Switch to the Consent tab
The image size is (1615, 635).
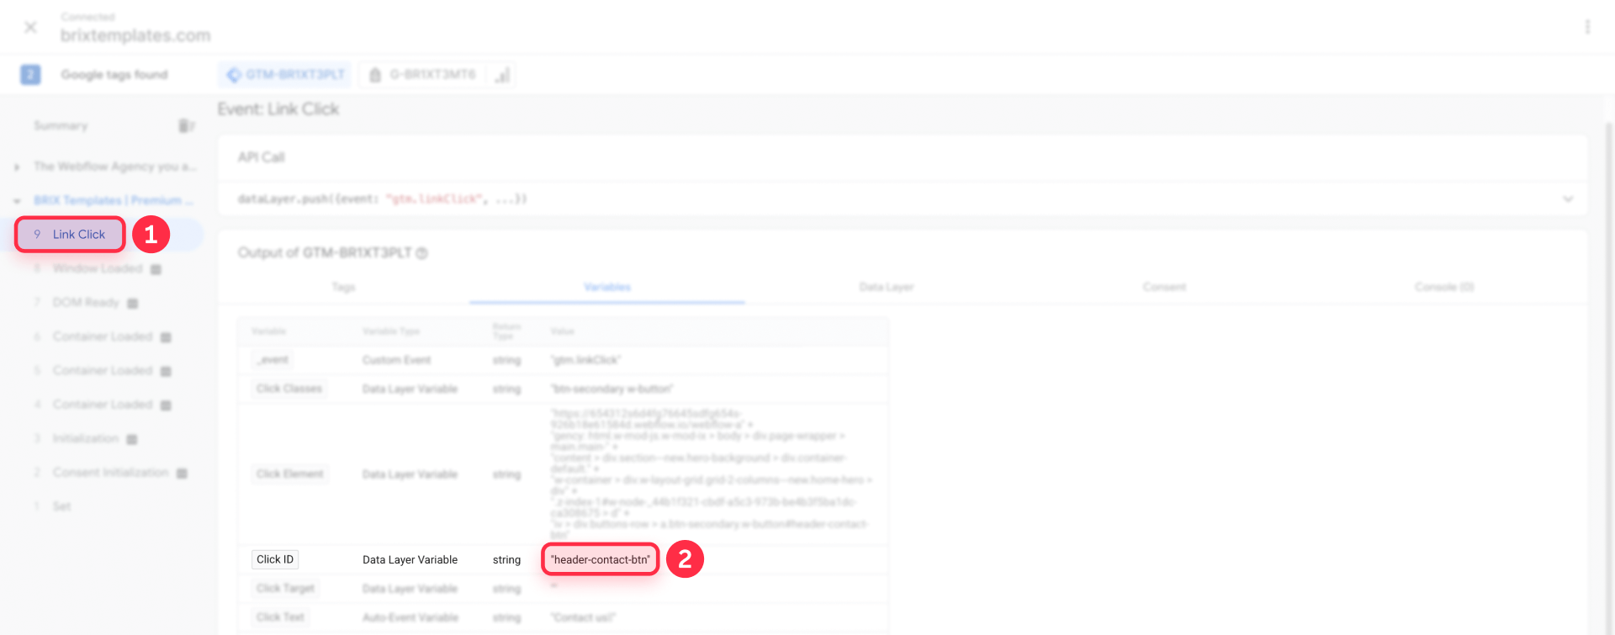(x=1164, y=287)
